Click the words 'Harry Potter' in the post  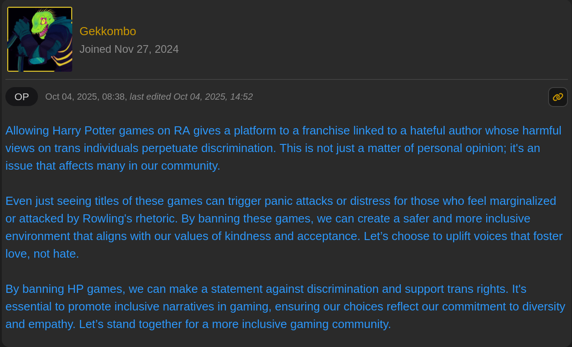point(83,130)
